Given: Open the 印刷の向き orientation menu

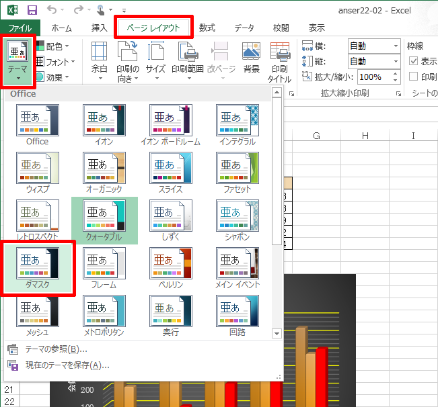Looking at the screenshot, I should click(128, 62).
